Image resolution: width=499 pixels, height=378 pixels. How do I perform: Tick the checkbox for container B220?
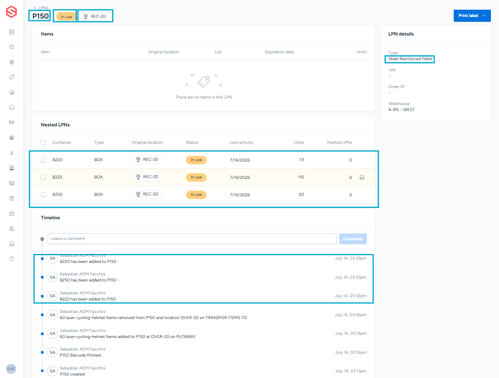[x=43, y=160]
